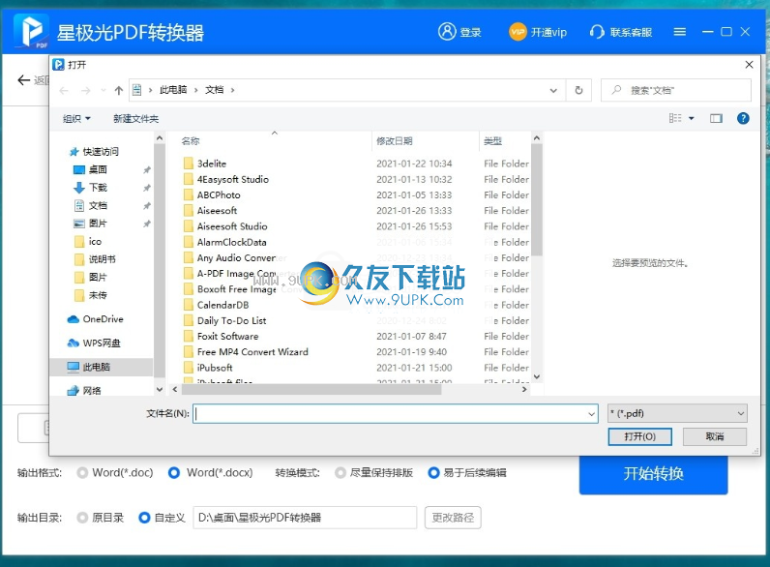This screenshot has height=567, width=770.
Task: Click the magnifier icon in the search box
Action: tap(616, 90)
